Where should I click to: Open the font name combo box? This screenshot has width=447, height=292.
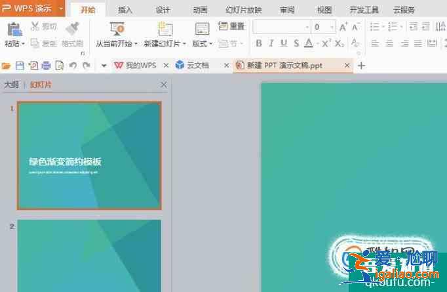pyautogui.click(x=281, y=27)
